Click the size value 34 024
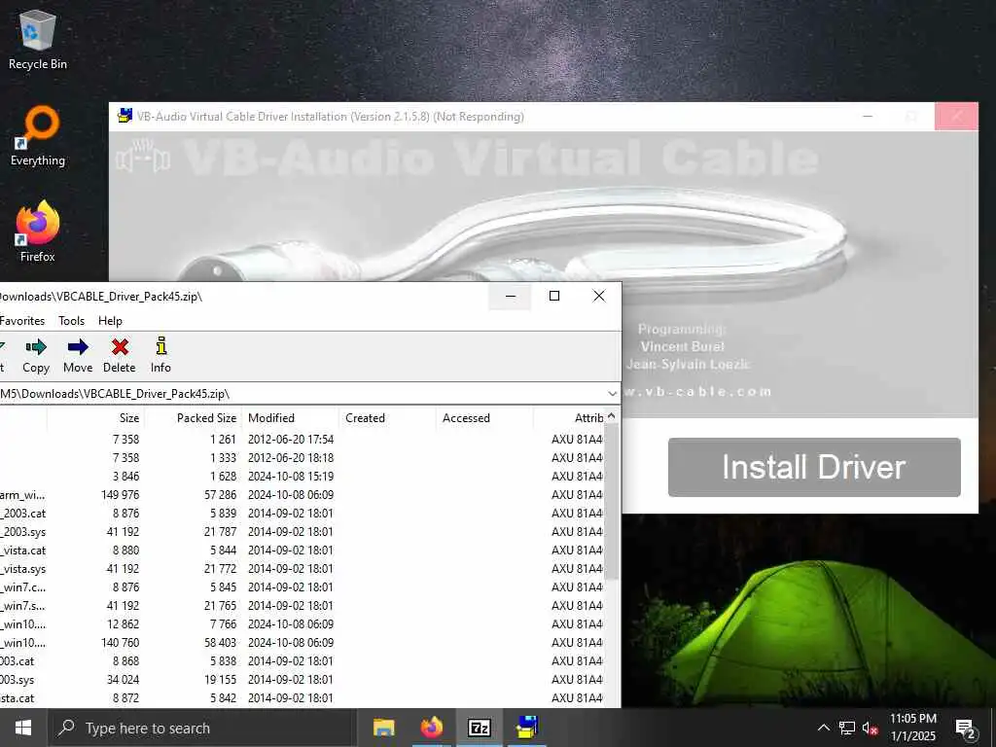996x747 pixels. coord(123,679)
